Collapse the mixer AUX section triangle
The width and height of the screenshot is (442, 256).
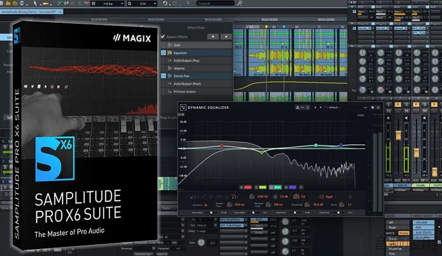352,6
